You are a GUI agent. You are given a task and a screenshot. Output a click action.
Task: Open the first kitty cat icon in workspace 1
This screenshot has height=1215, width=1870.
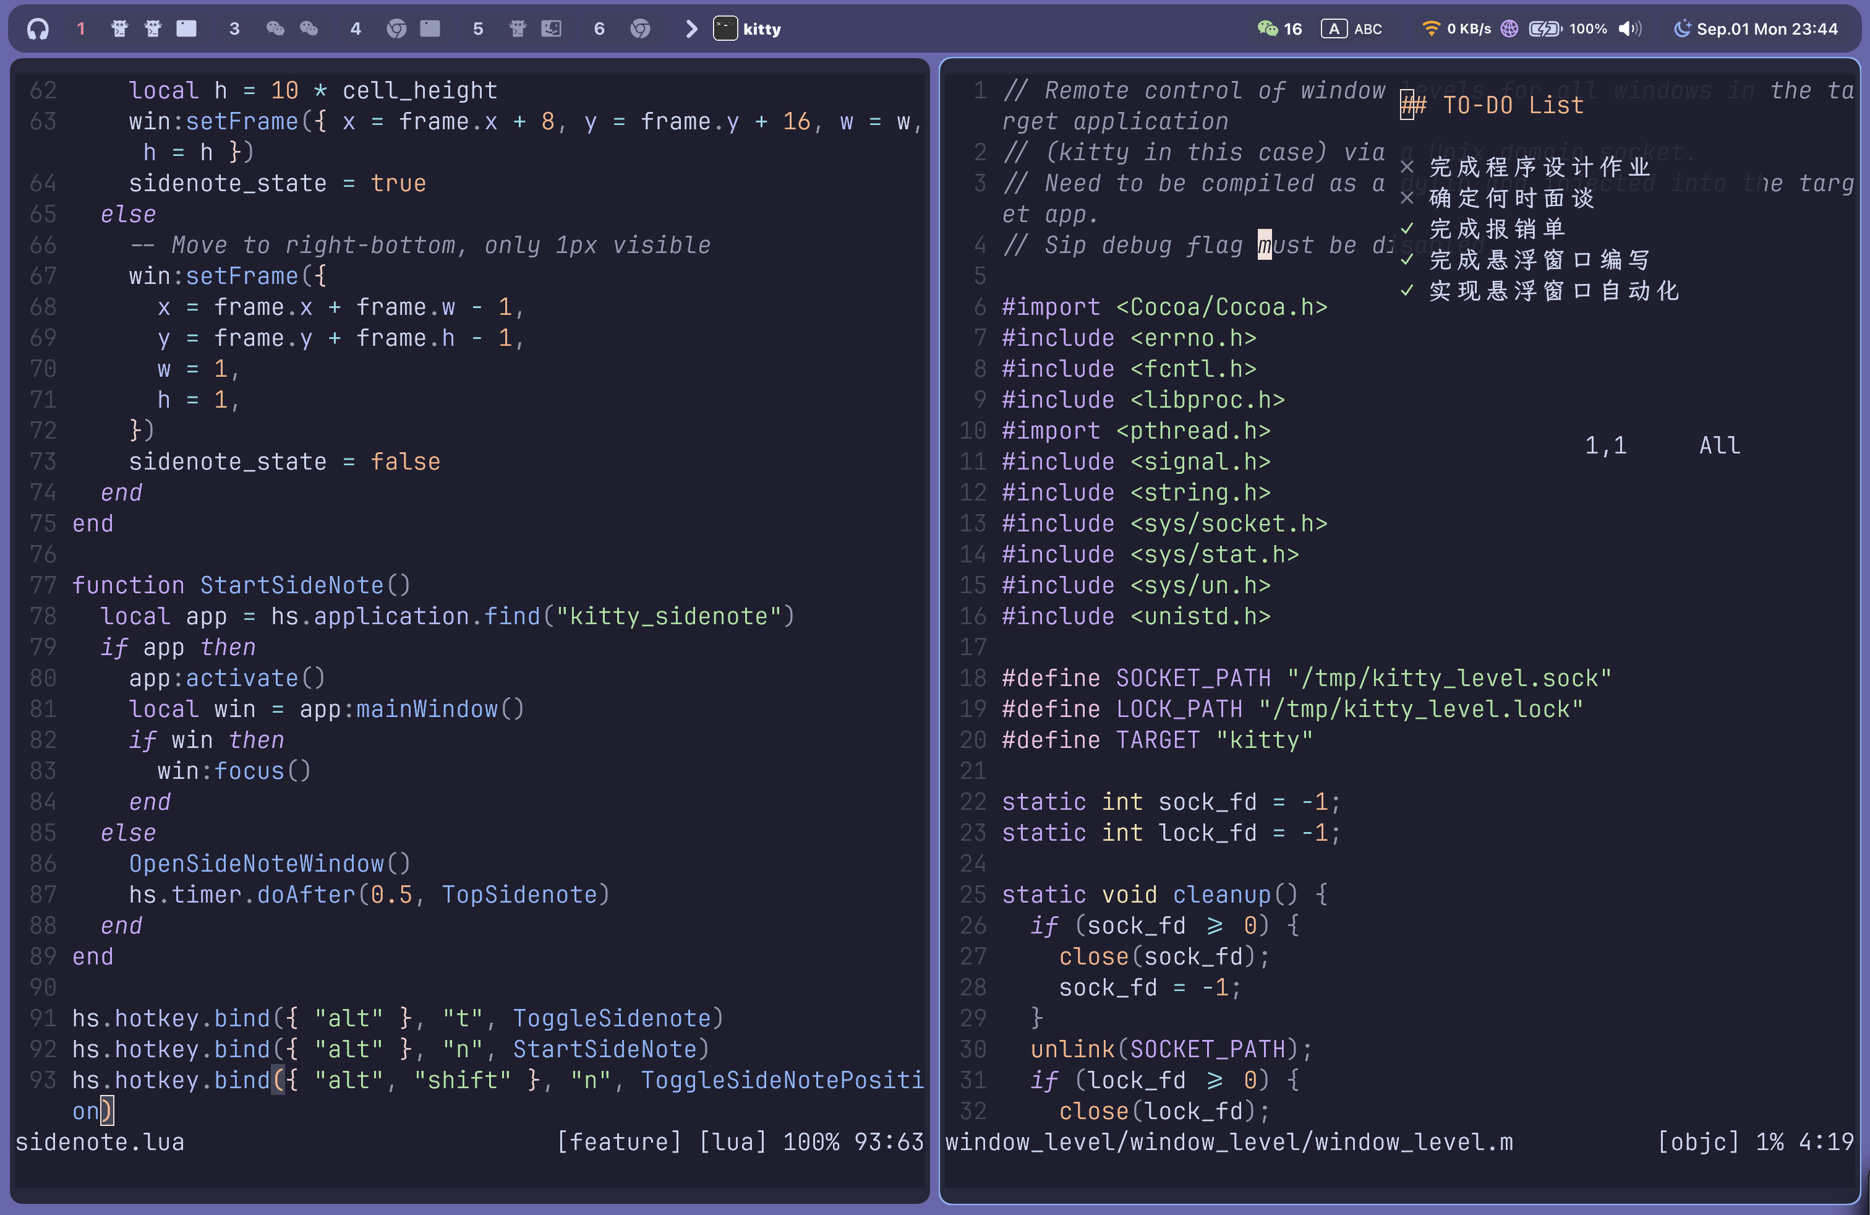pyautogui.click(x=119, y=29)
